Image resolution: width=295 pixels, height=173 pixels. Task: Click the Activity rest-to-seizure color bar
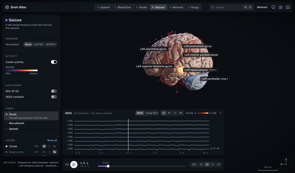pos(22,70)
